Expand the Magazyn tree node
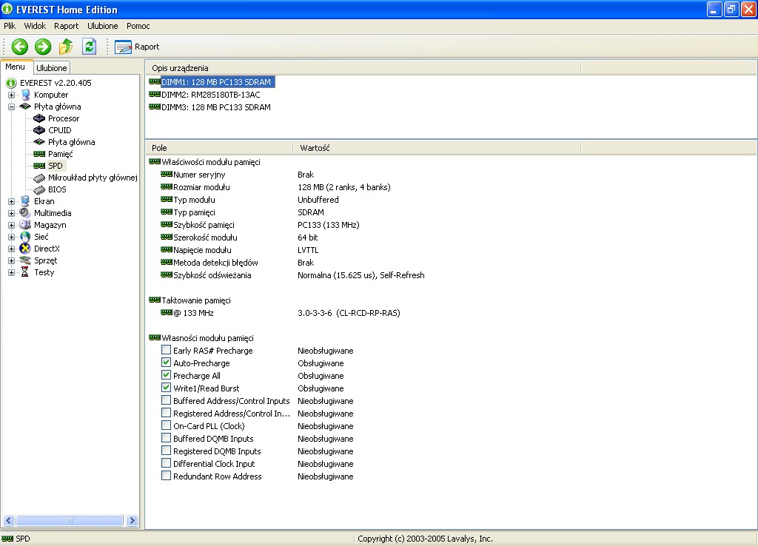The height and width of the screenshot is (546, 758). (x=11, y=225)
